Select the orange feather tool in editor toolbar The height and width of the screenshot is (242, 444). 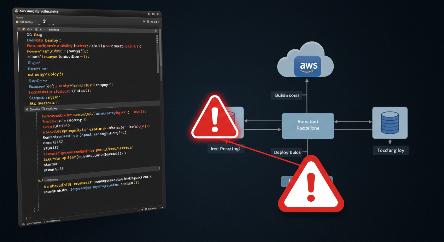(23, 29)
